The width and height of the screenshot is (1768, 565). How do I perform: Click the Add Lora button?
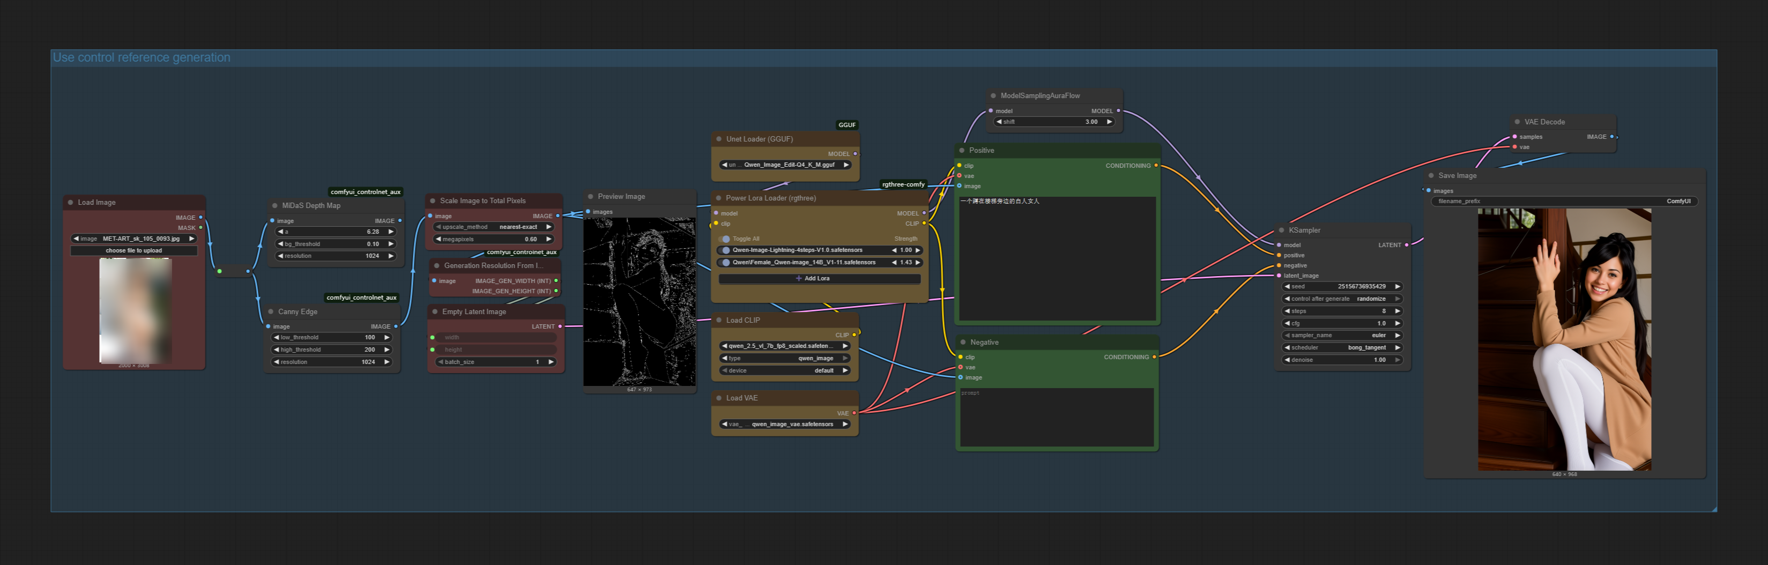click(819, 279)
